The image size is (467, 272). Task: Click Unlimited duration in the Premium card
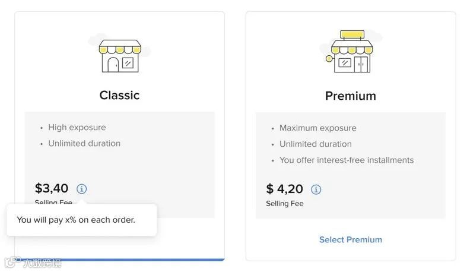pyautogui.click(x=315, y=144)
